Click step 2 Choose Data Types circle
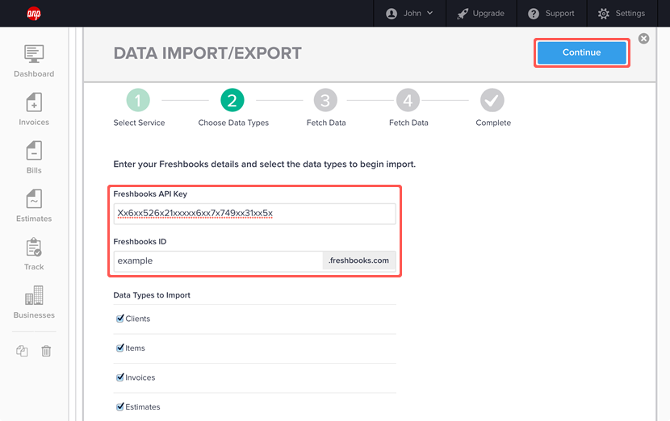Viewport: 670px width, 421px height. [232, 100]
